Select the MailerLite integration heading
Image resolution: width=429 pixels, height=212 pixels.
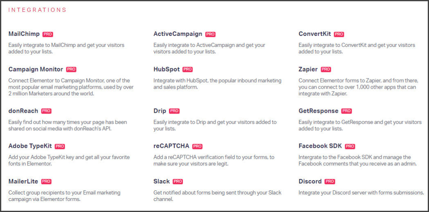[x=23, y=181]
